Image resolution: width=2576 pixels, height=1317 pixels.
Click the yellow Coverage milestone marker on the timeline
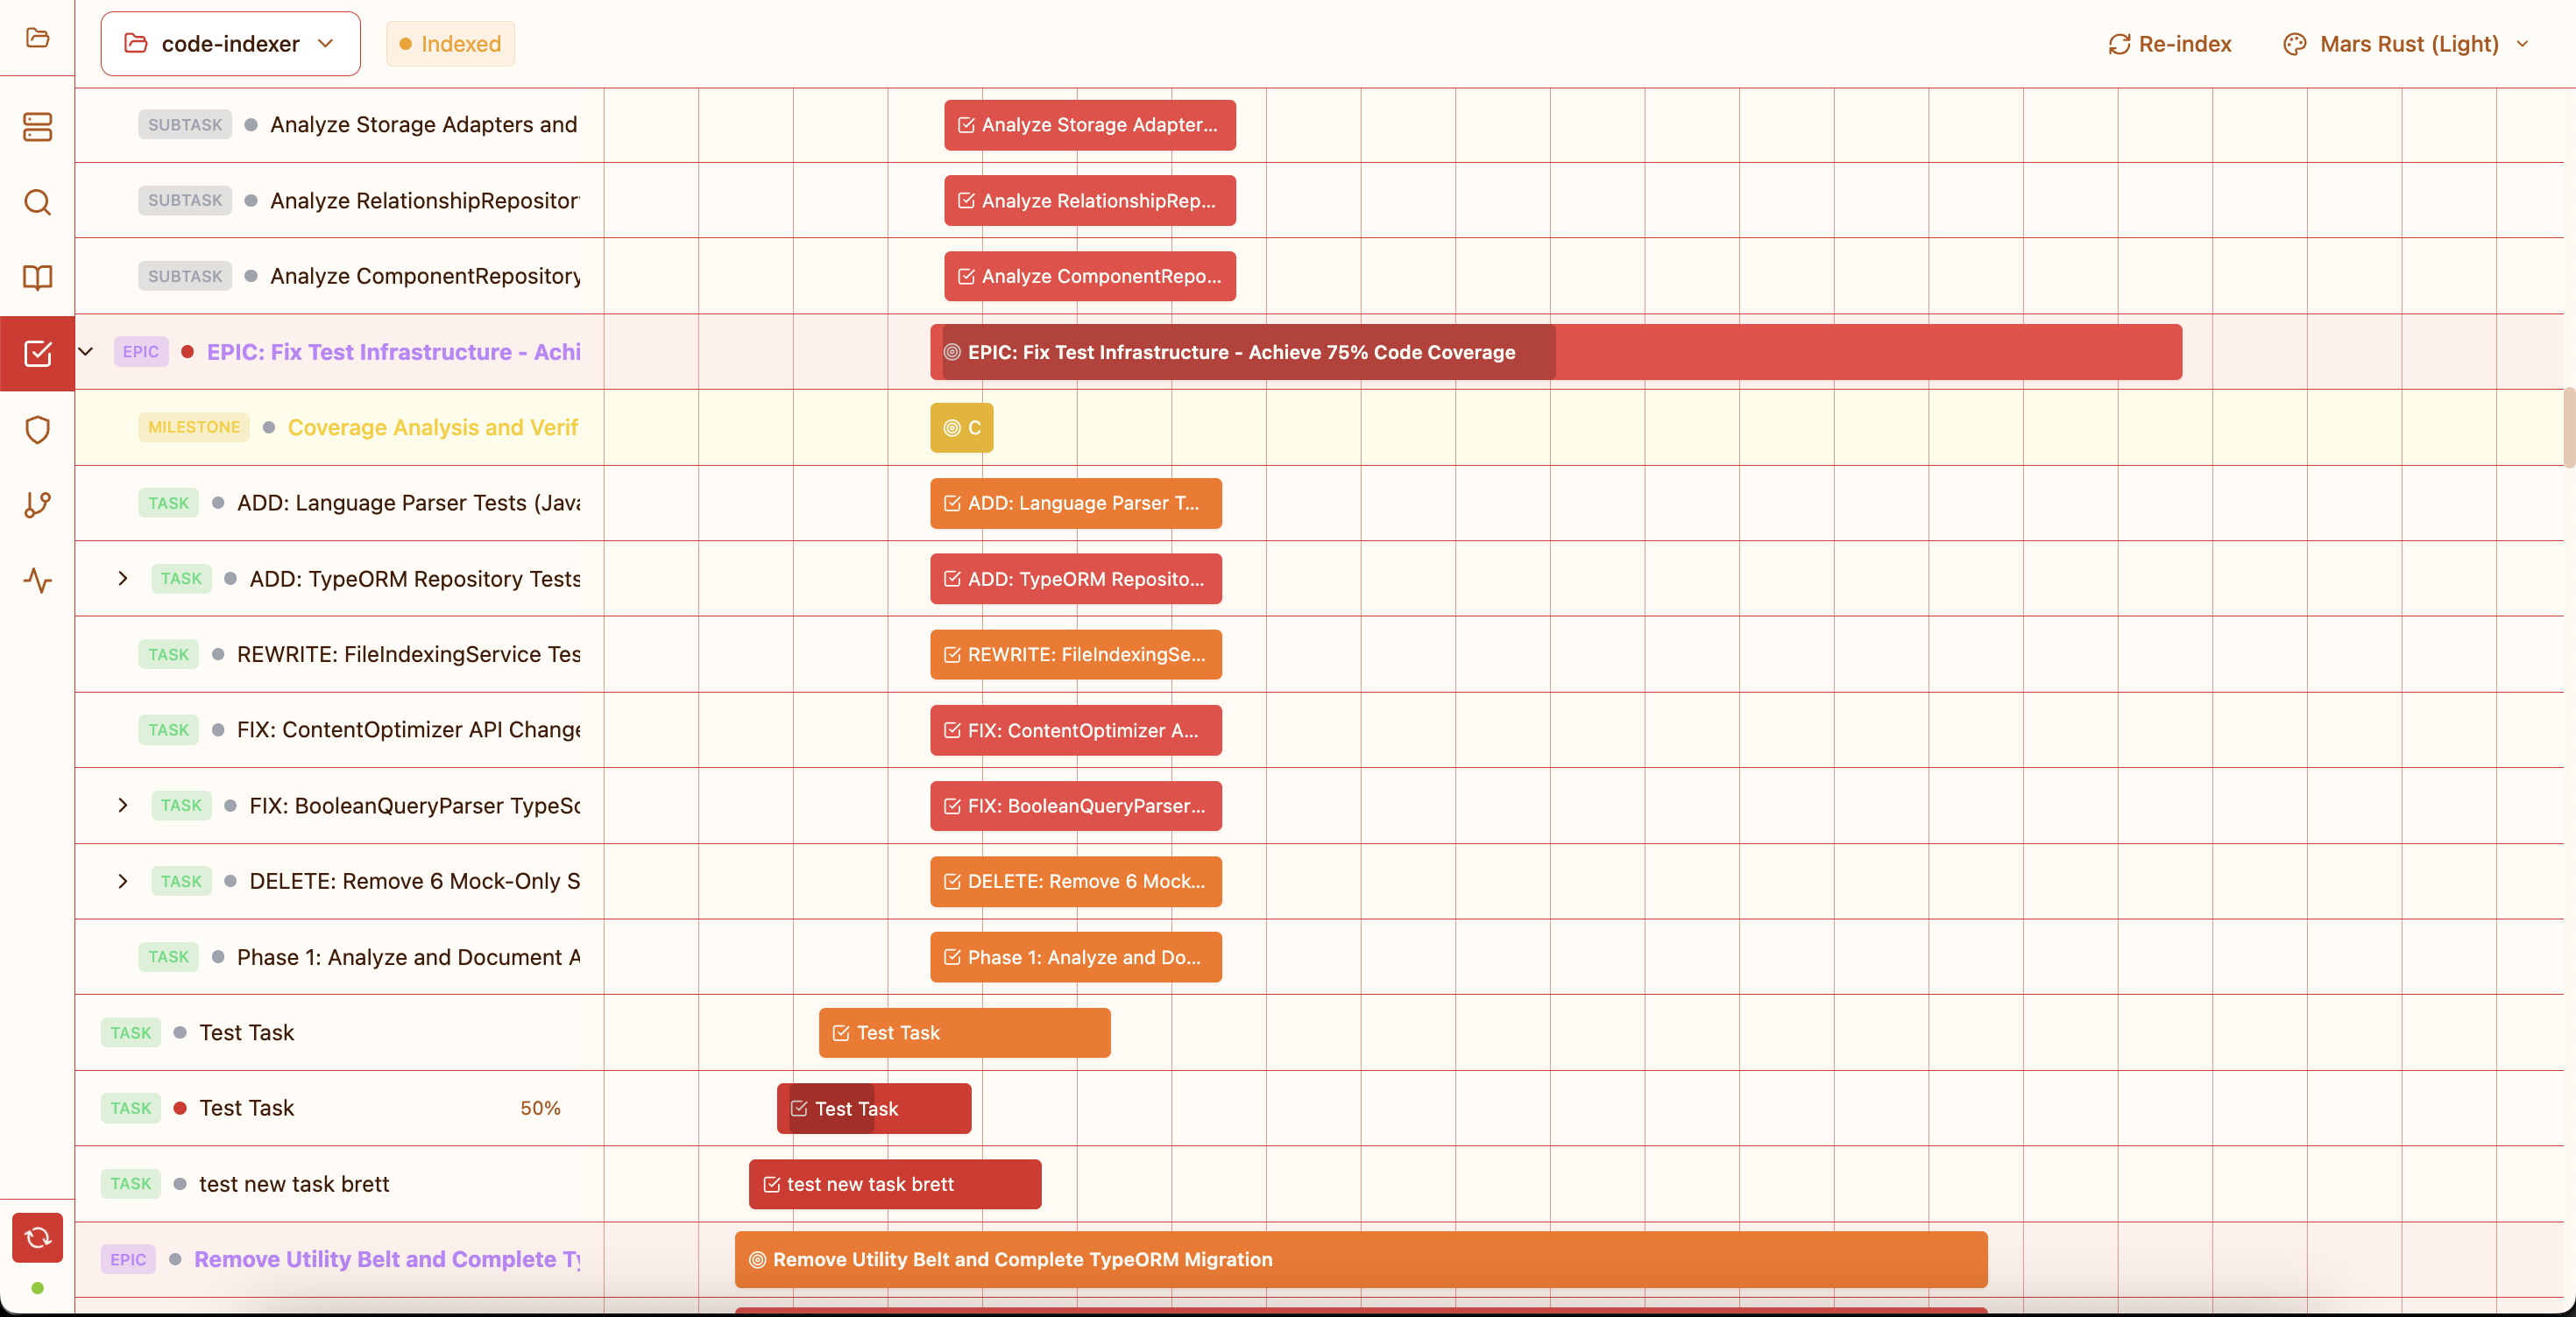click(x=961, y=427)
